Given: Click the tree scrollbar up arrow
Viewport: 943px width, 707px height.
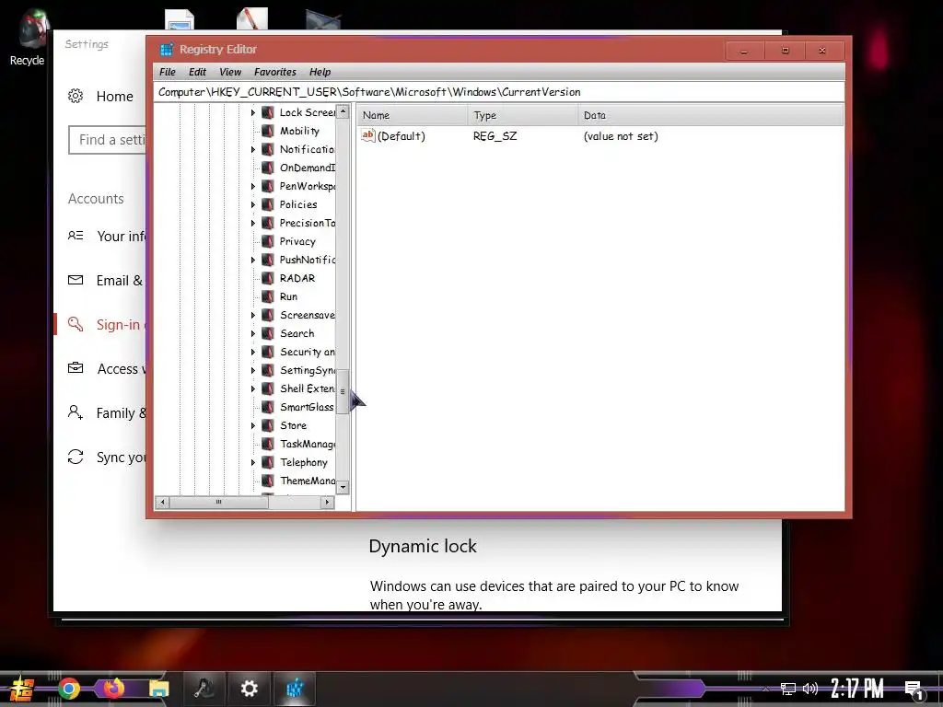Looking at the screenshot, I should (x=343, y=111).
